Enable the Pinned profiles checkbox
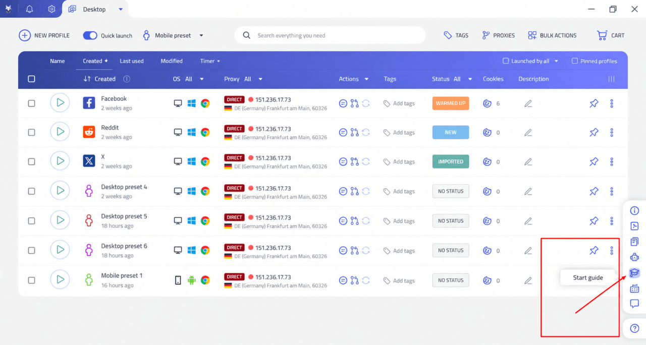This screenshot has width=646, height=345. coord(574,61)
